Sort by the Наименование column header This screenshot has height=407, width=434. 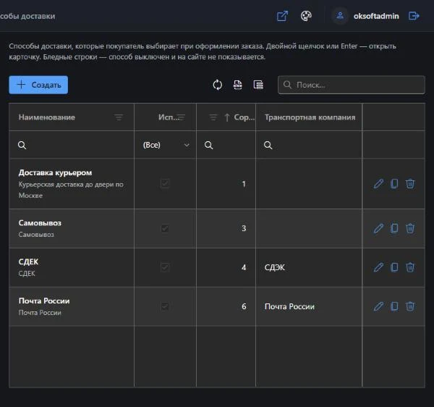click(47, 117)
